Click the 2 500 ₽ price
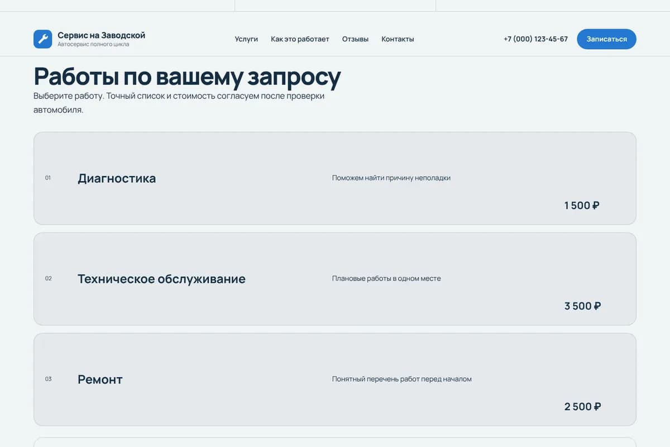Viewport: 670px width, 447px height. click(582, 406)
